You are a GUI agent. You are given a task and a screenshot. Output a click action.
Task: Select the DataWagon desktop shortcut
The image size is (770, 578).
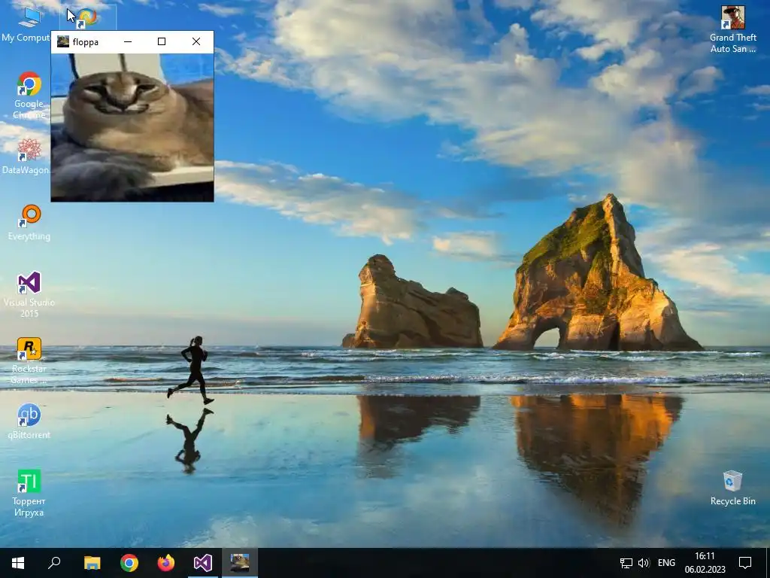click(26, 156)
